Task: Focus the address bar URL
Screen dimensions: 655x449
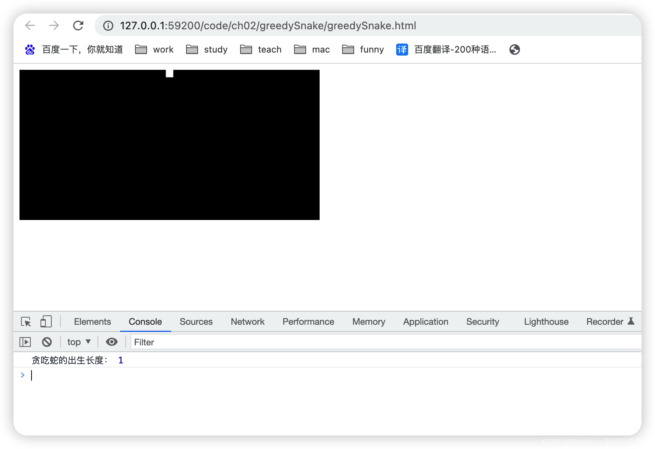Action: (x=268, y=26)
